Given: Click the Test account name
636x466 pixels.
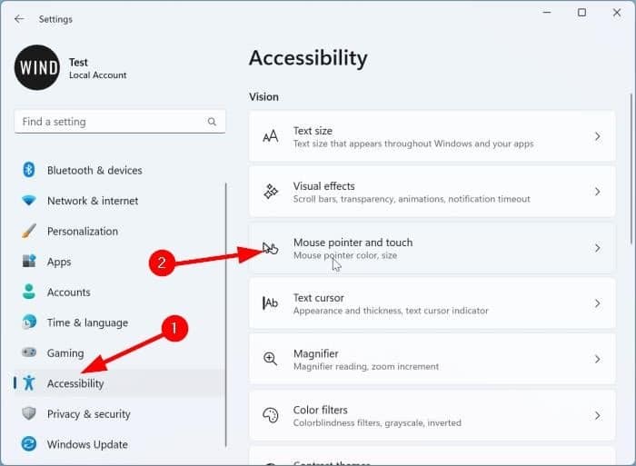Looking at the screenshot, I should (78, 62).
